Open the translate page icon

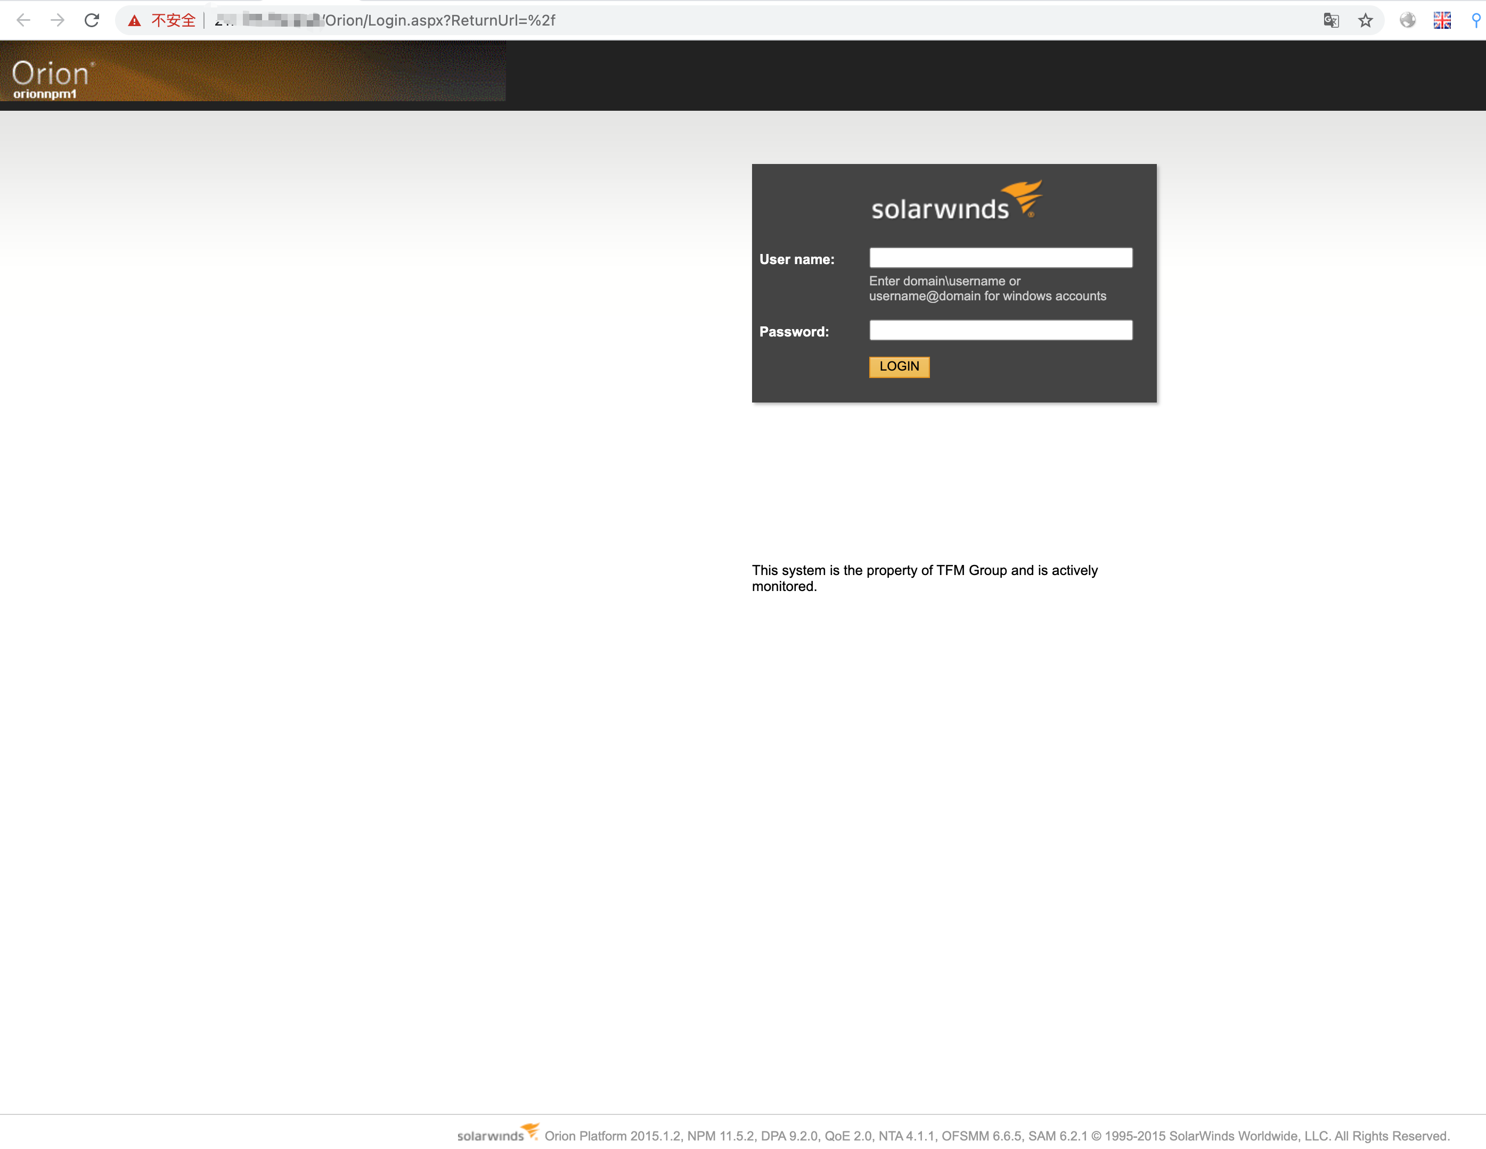(x=1331, y=20)
